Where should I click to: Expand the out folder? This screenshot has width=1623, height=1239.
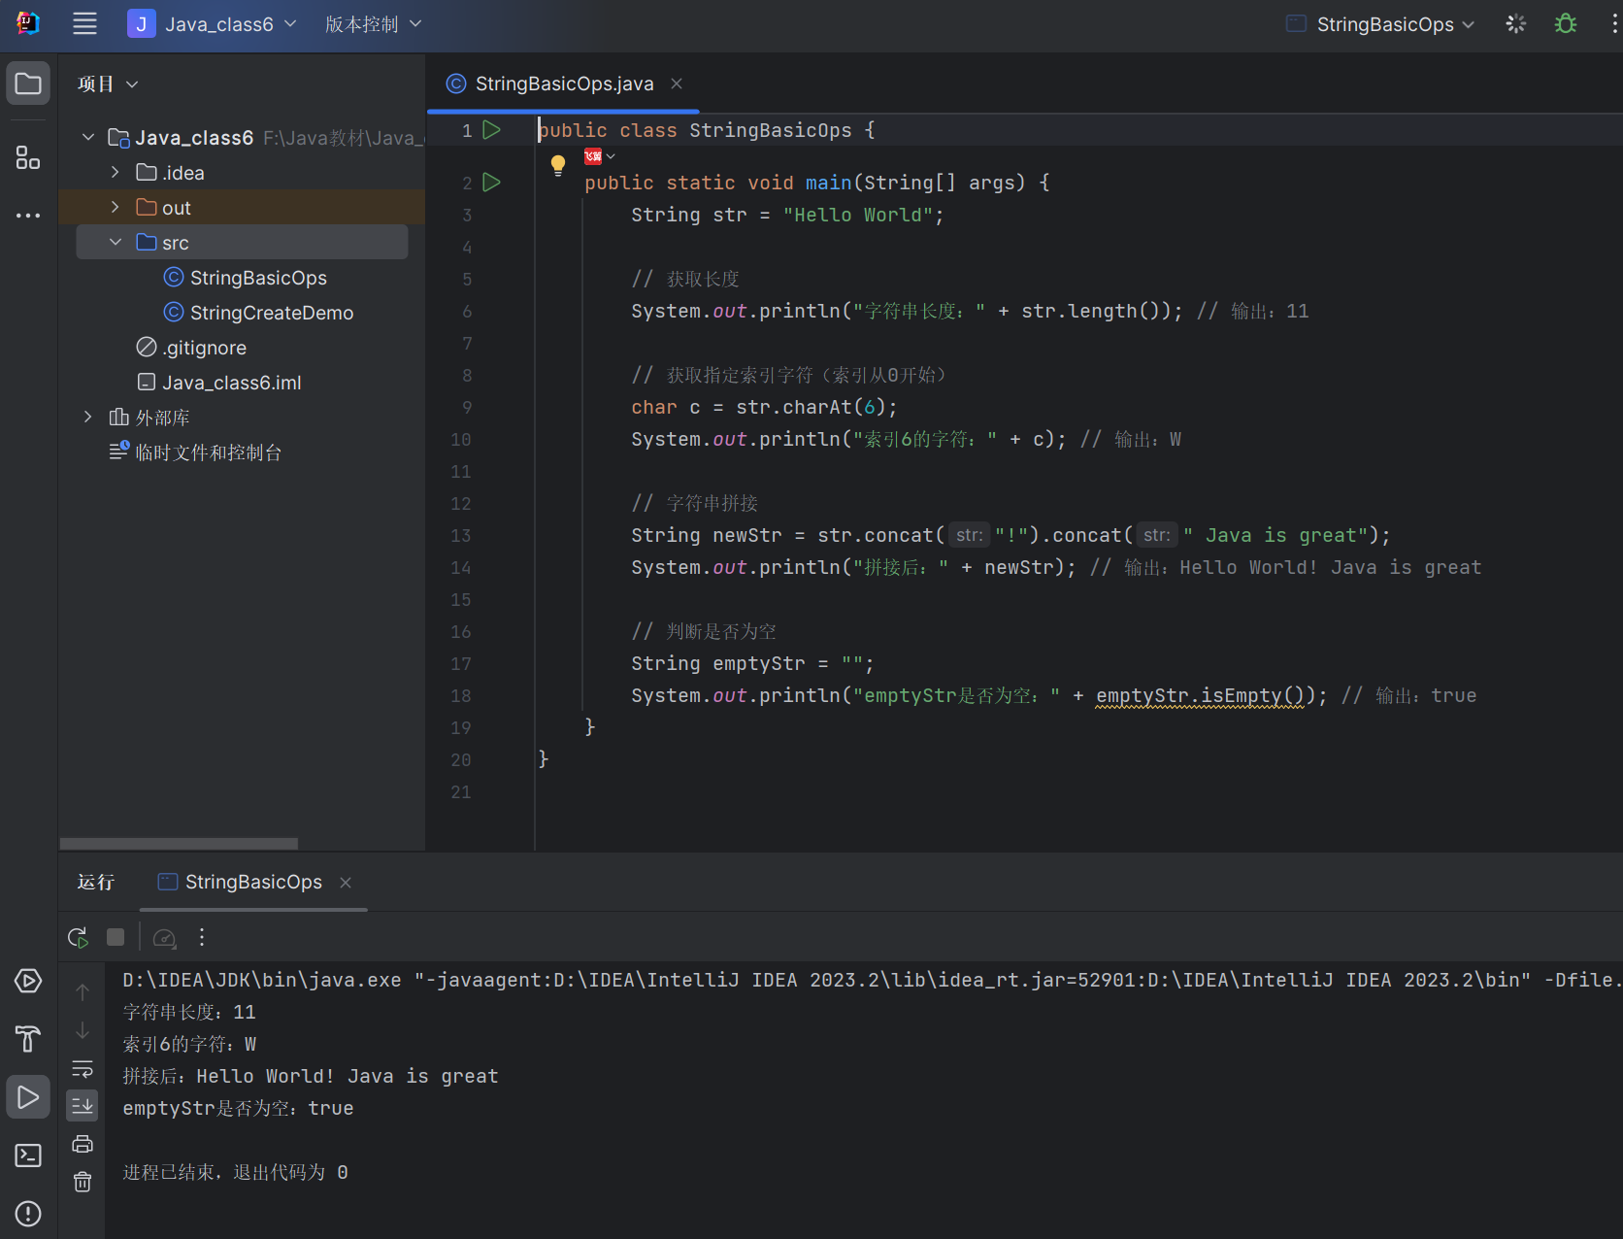(x=116, y=208)
